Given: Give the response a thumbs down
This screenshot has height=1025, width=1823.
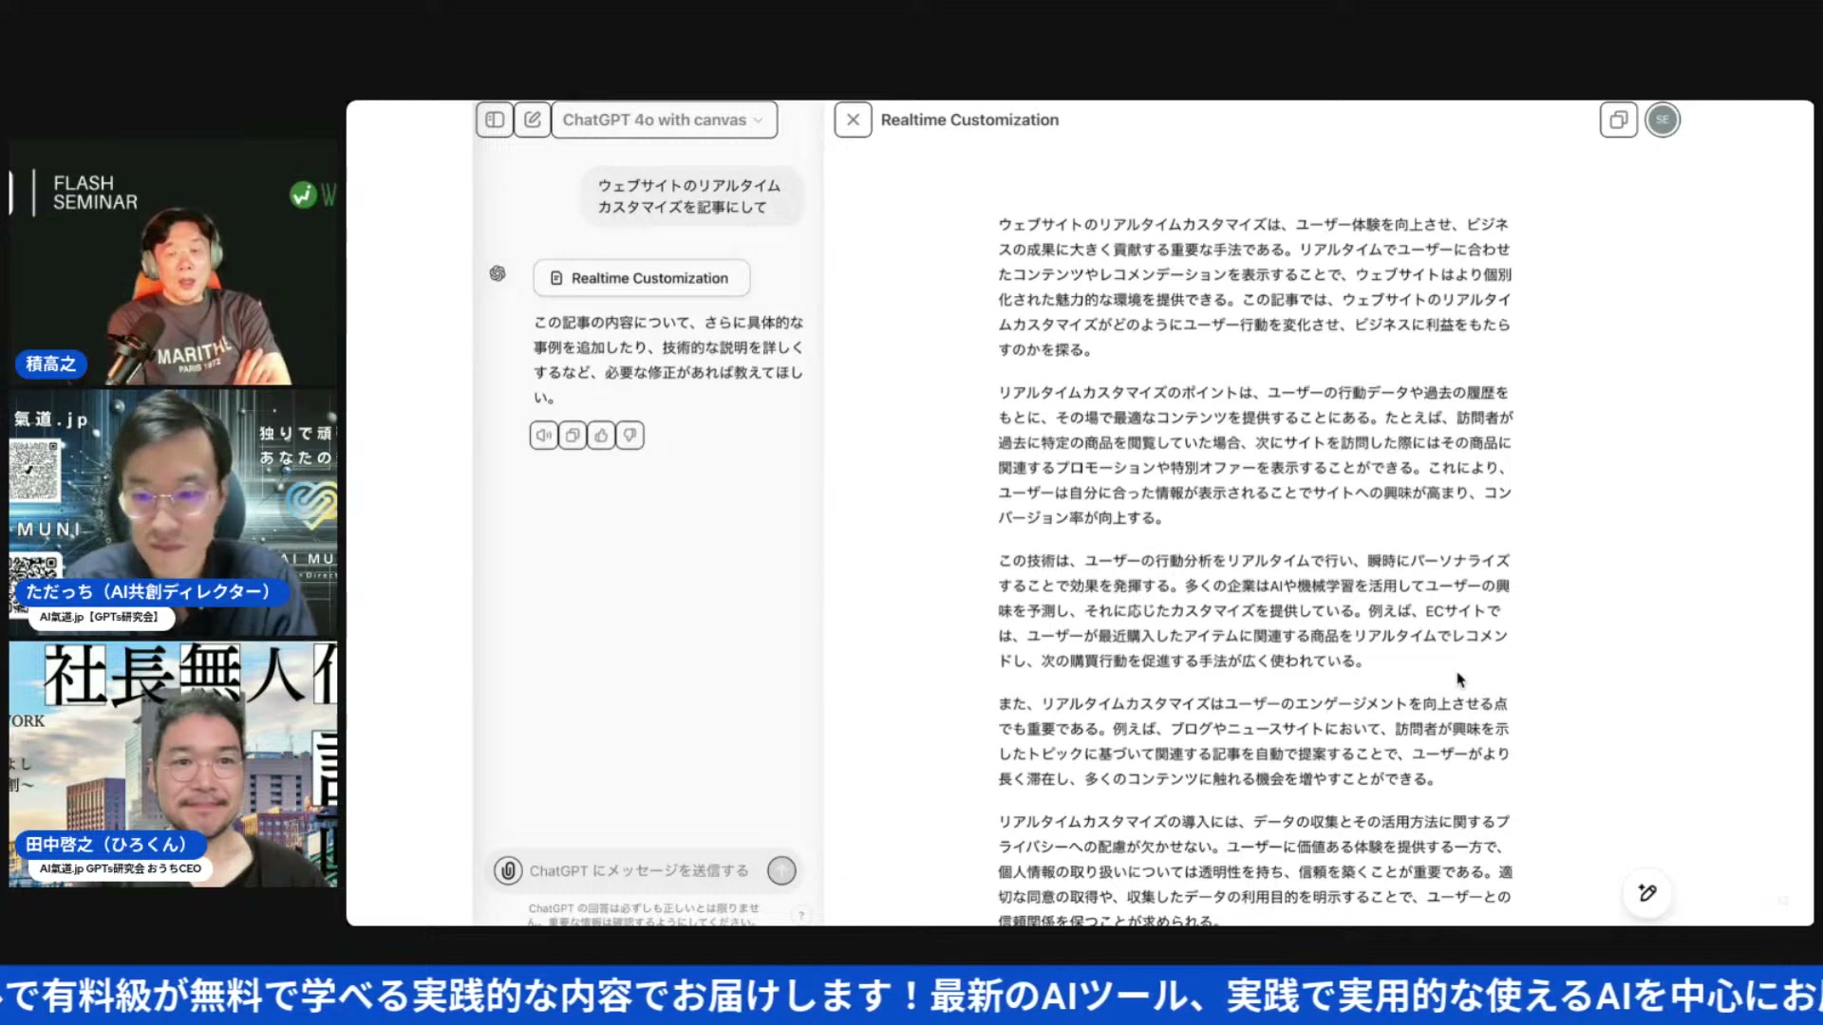Looking at the screenshot, I should pyautogui.click(x=630, y=436).
